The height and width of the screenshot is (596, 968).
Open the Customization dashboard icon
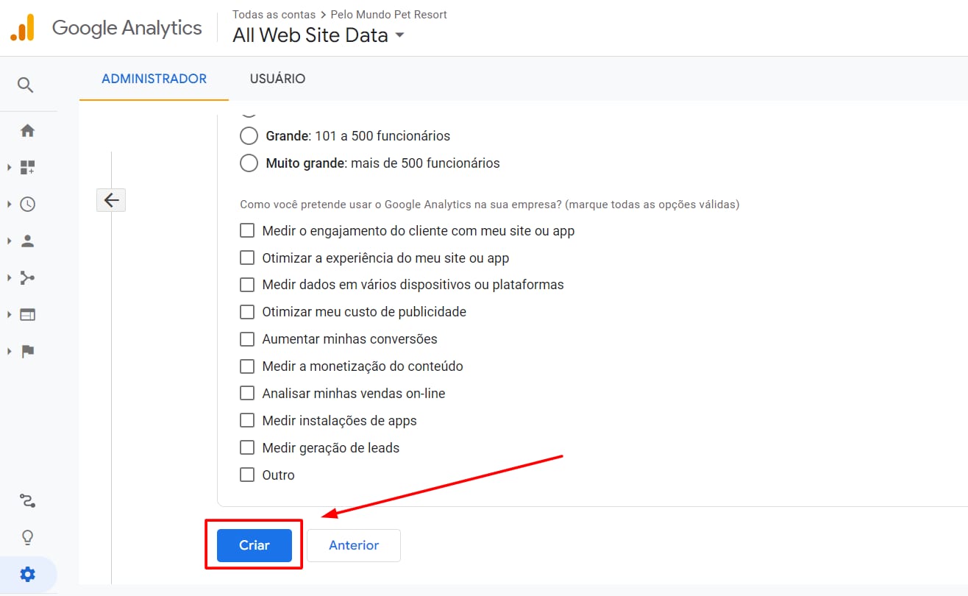tap(27, 168)
